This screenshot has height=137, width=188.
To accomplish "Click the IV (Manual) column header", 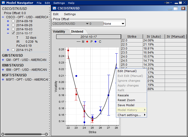I will click(176, 36).
